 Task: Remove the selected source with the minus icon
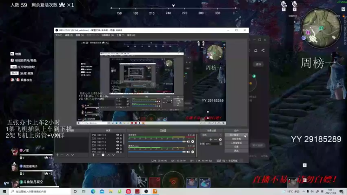pyautogui.click(x=98, y=155)
